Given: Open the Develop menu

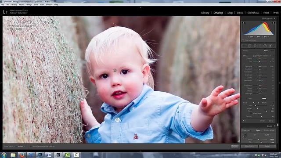Looking at the screenshot, I should tap(14, 5).
